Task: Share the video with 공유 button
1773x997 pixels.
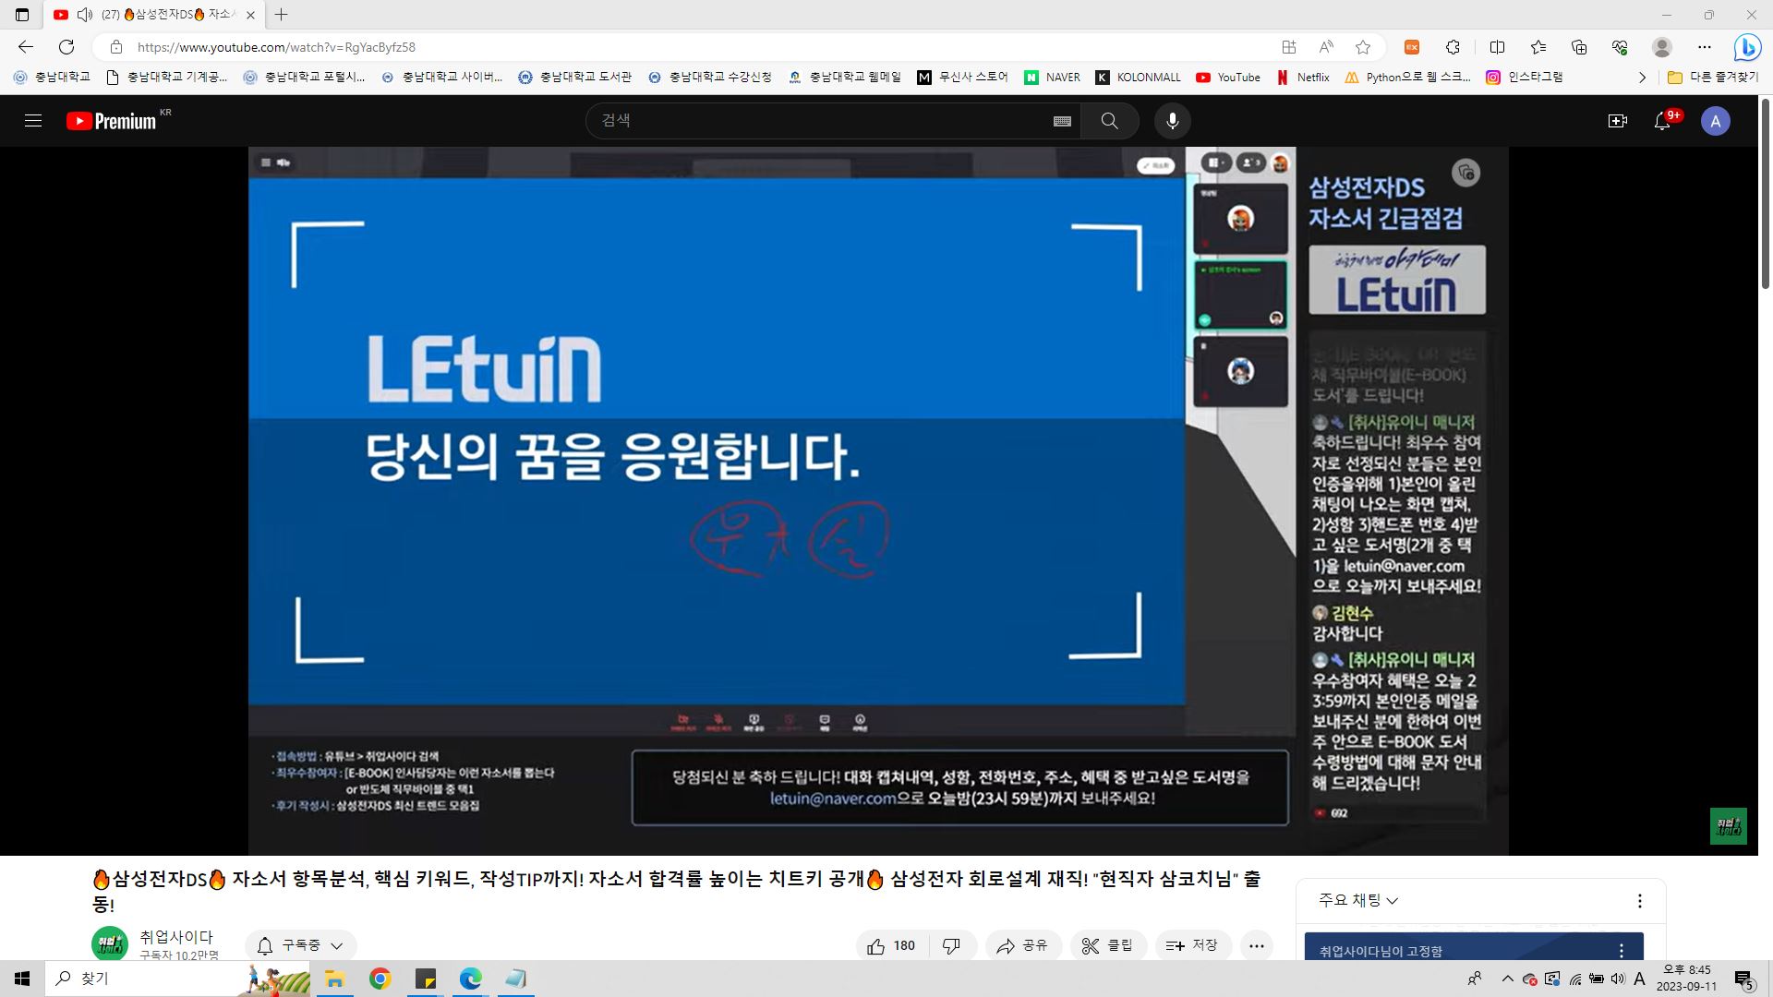Action: pos(1023,945)
